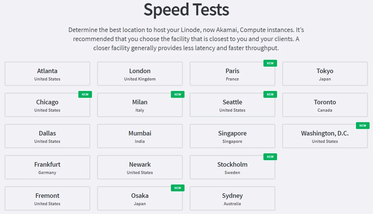
Task: Click the Chicago location card
Action: (47, 105)
